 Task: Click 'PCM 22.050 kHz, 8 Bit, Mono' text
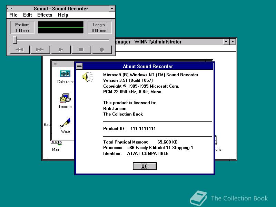(x=132, y=92)
